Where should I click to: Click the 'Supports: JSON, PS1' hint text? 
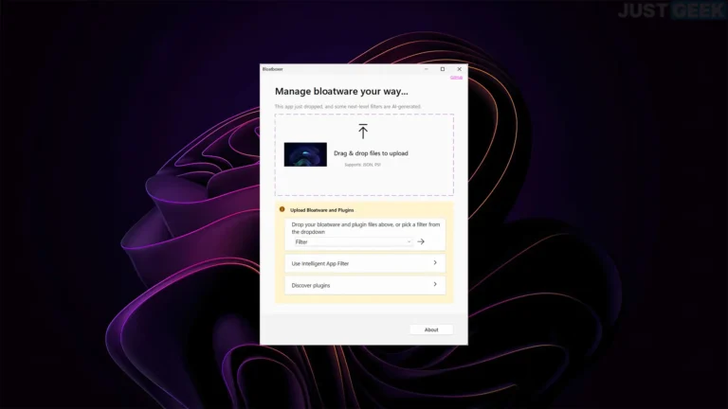(x=363, y=164)
